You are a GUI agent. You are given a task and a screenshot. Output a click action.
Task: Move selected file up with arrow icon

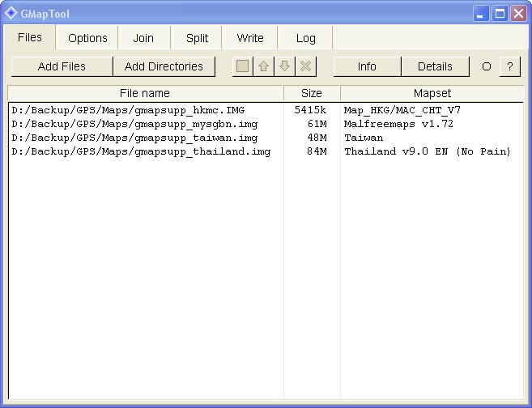coord(264,66)
